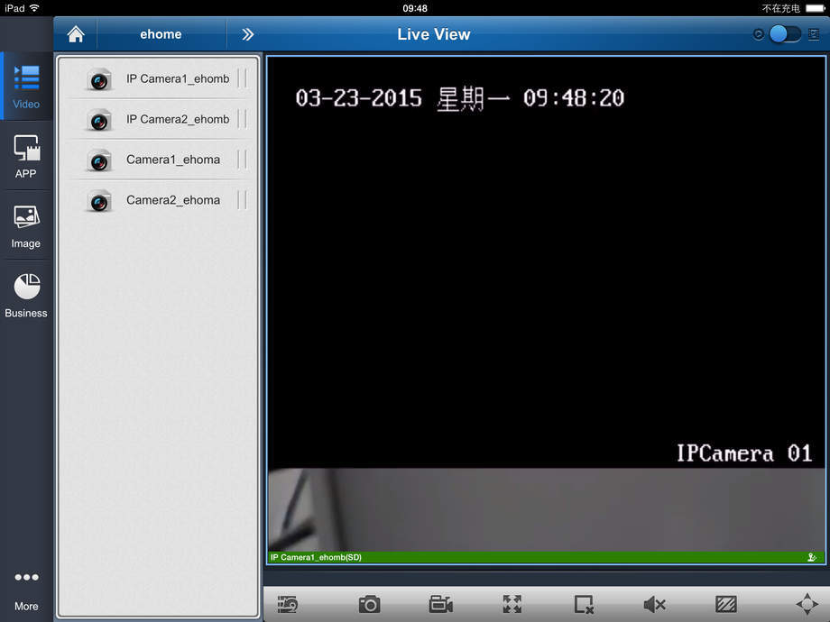Select IP Camera2_ehomb in camera list
This screenshot has height=622, width=830.
click(158, 120)
